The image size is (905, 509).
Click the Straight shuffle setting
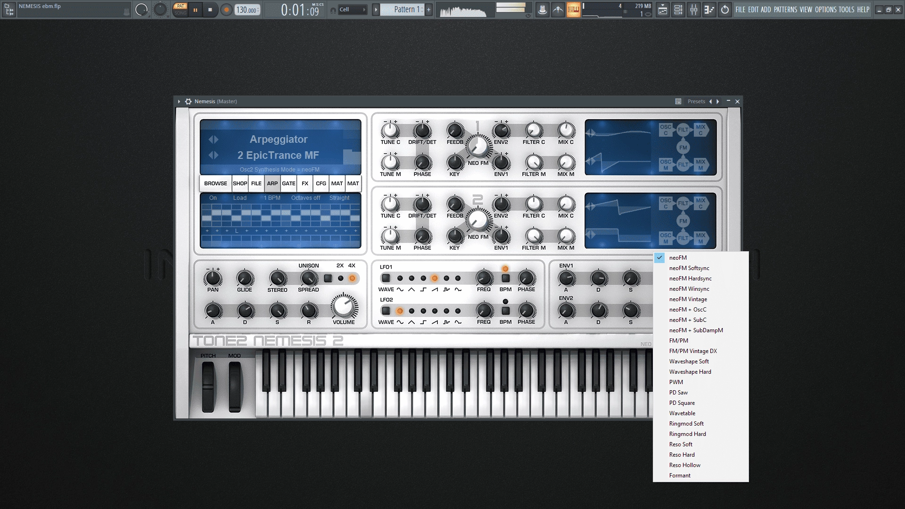click(339, 198)
